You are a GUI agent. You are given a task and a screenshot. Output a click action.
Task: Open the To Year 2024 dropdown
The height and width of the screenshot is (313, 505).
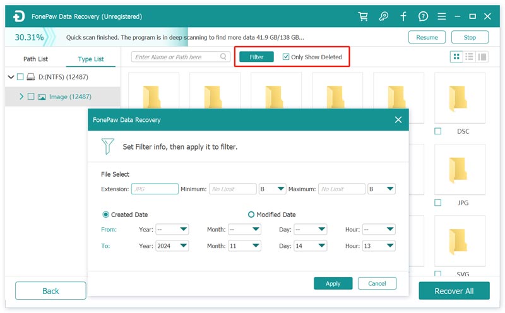172,245
